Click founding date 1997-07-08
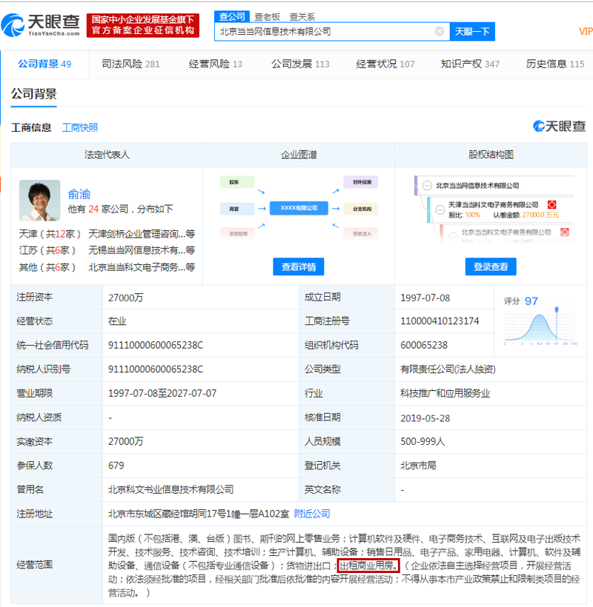The height and width of the screenshot is (607, 593). click(x=425, y=298)
